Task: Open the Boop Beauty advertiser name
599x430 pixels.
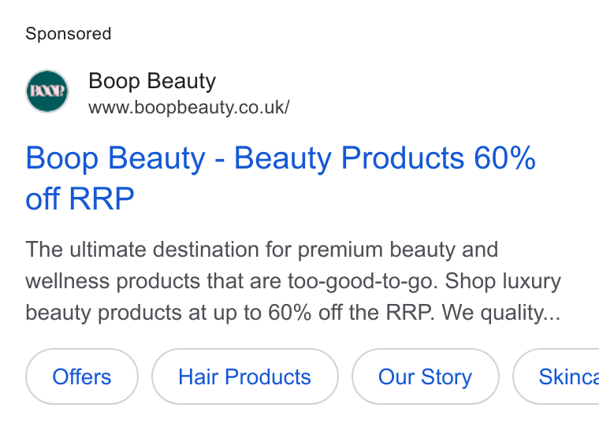Action: click(x=152, y=81)
